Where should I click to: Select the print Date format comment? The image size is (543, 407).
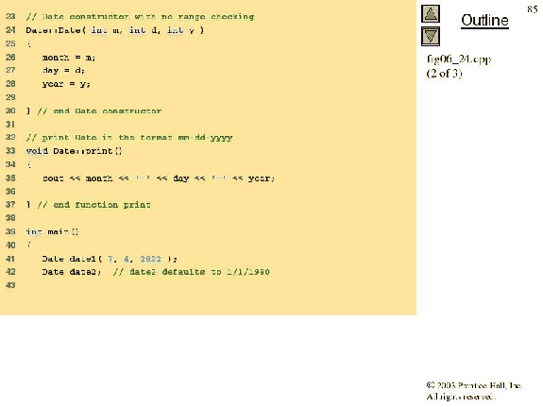point(129,138)
